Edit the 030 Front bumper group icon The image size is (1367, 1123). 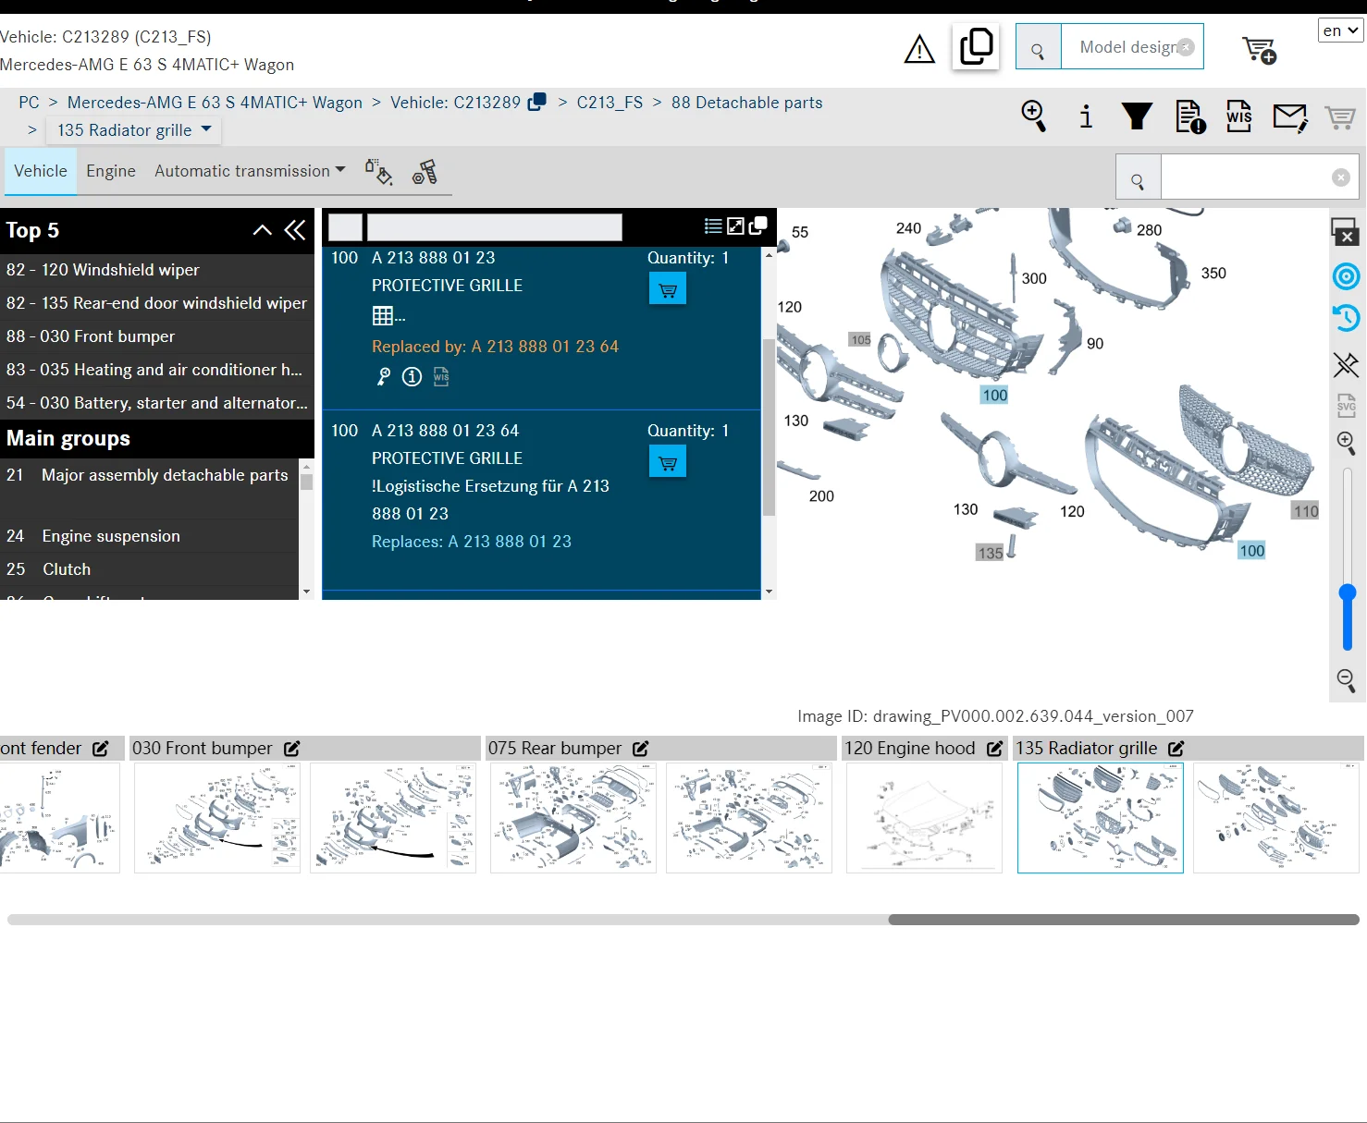tap(292, 749)
